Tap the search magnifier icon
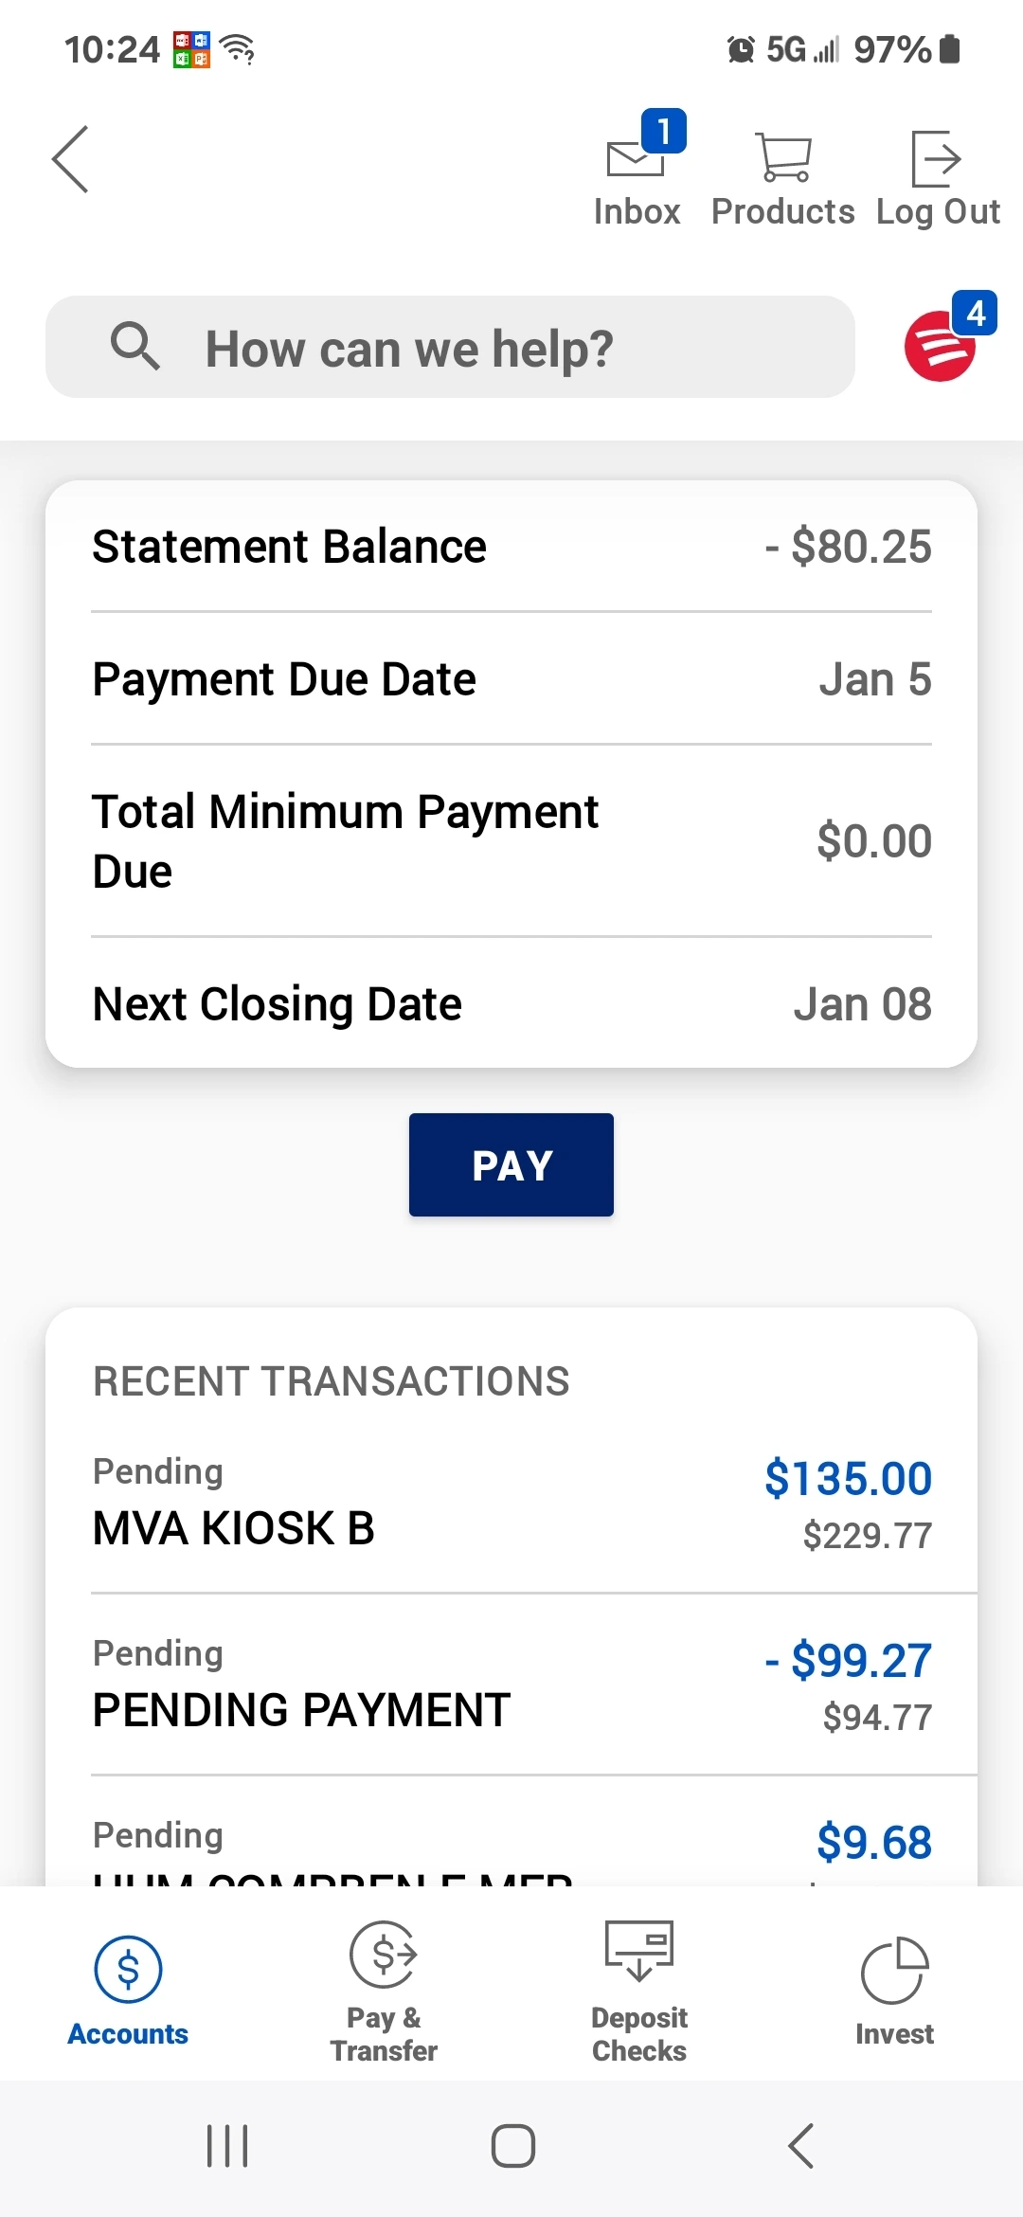The height and width of the screenshot is (2217, 1023). coord(135,346)
